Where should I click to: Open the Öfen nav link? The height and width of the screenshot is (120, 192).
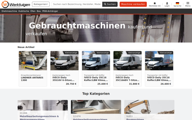(x=33, y=11)
